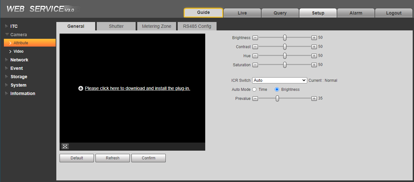Click the Logout tab

click(394, 13)
